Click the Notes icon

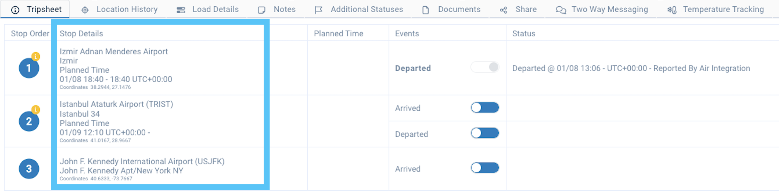pyautogui.click(x=262, y=10)
